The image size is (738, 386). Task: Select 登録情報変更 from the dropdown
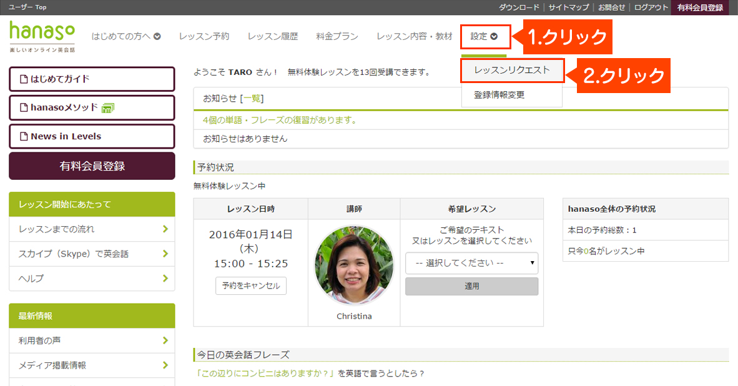[499, 94]
